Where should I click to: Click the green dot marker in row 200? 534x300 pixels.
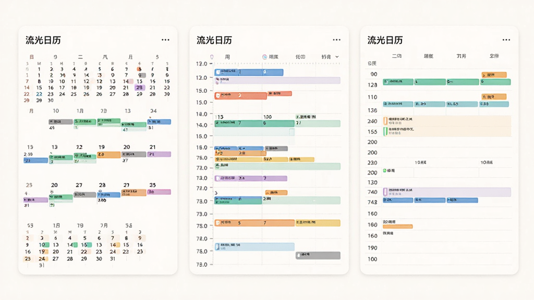tap(385, 170)
